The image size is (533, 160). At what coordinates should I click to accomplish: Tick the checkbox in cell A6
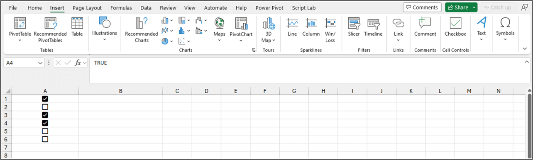coord(45,139)
